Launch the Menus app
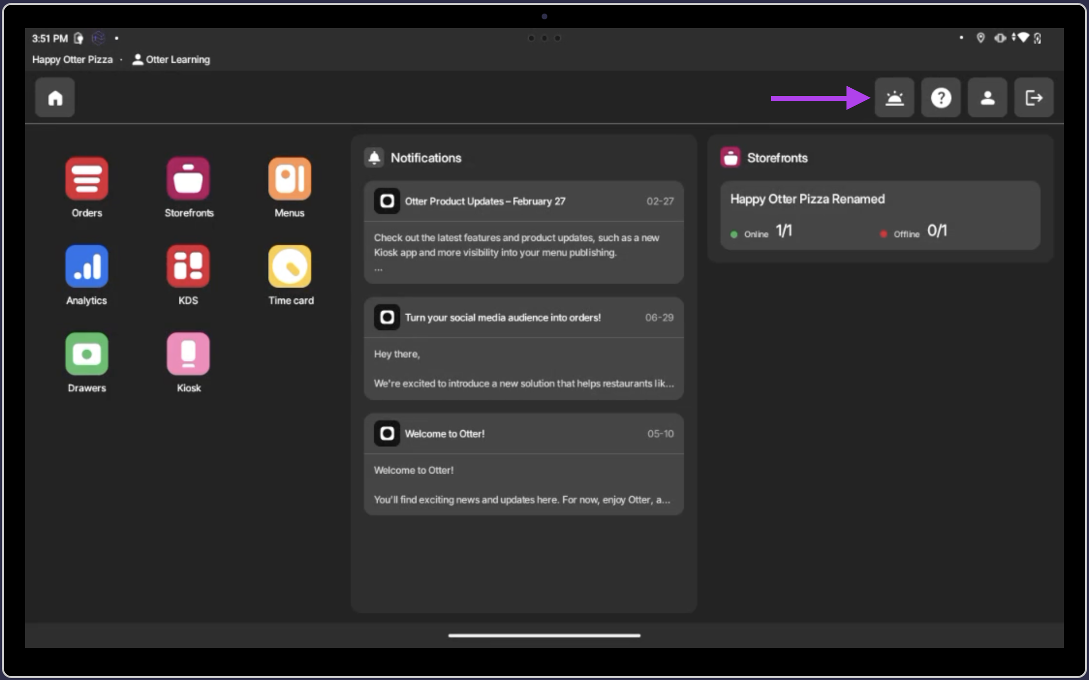This screenshot has height=680, width=1089. coord(290,179)
